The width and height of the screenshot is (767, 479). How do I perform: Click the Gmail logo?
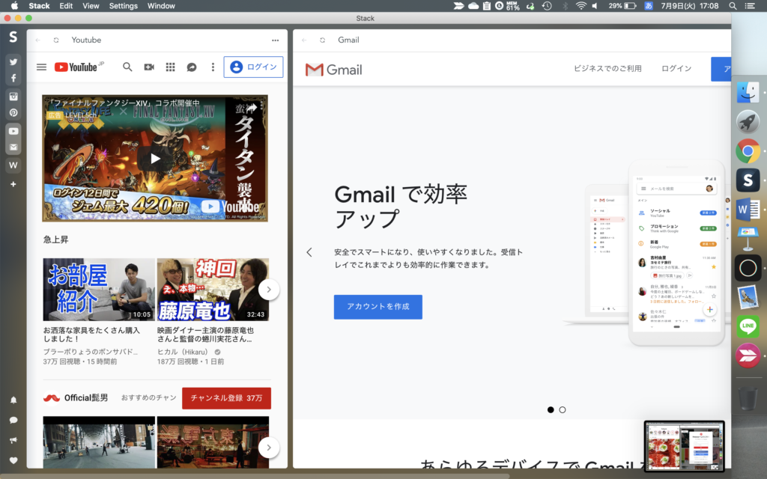pyautogui.click(x=333, y=70)
